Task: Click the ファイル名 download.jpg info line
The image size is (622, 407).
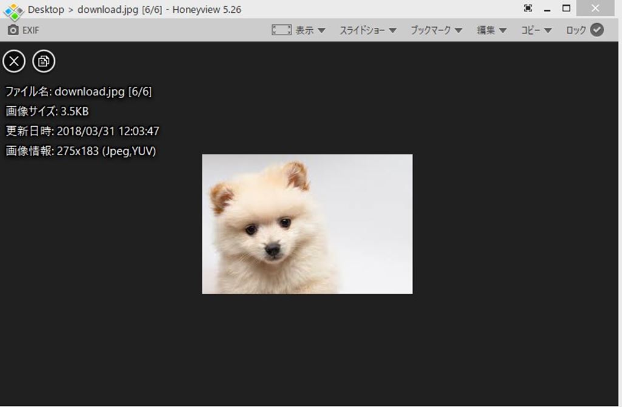Action: pos(78,92)
